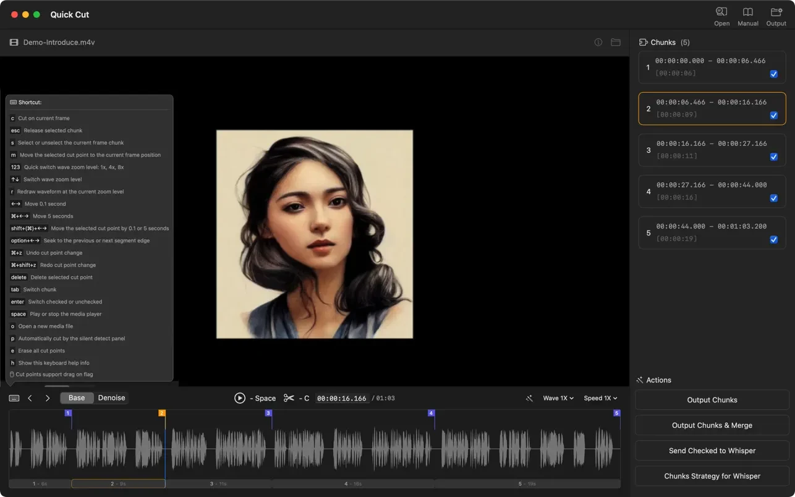Open the Manual book icon
The image size is (795, 497).
point(747,12)
